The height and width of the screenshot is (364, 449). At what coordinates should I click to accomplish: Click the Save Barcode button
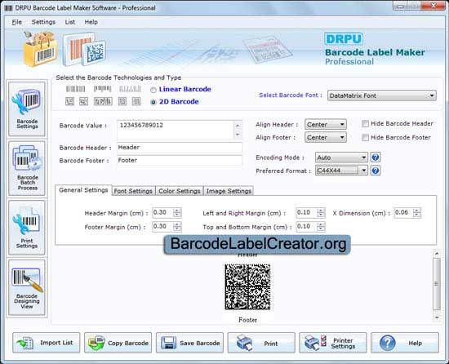click(x=189, y=343)
